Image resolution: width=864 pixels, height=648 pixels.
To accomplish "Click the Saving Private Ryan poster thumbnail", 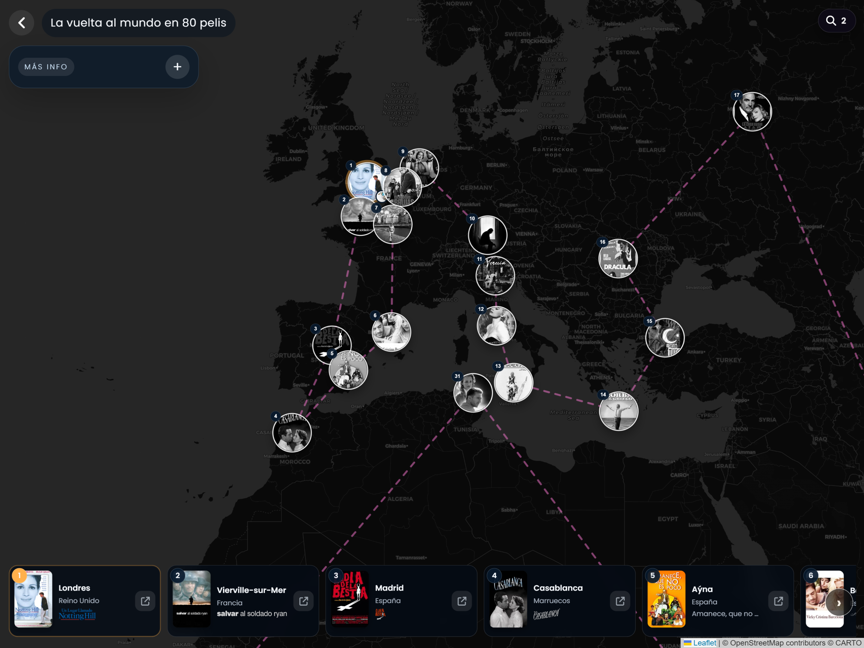I will (192, 599).
